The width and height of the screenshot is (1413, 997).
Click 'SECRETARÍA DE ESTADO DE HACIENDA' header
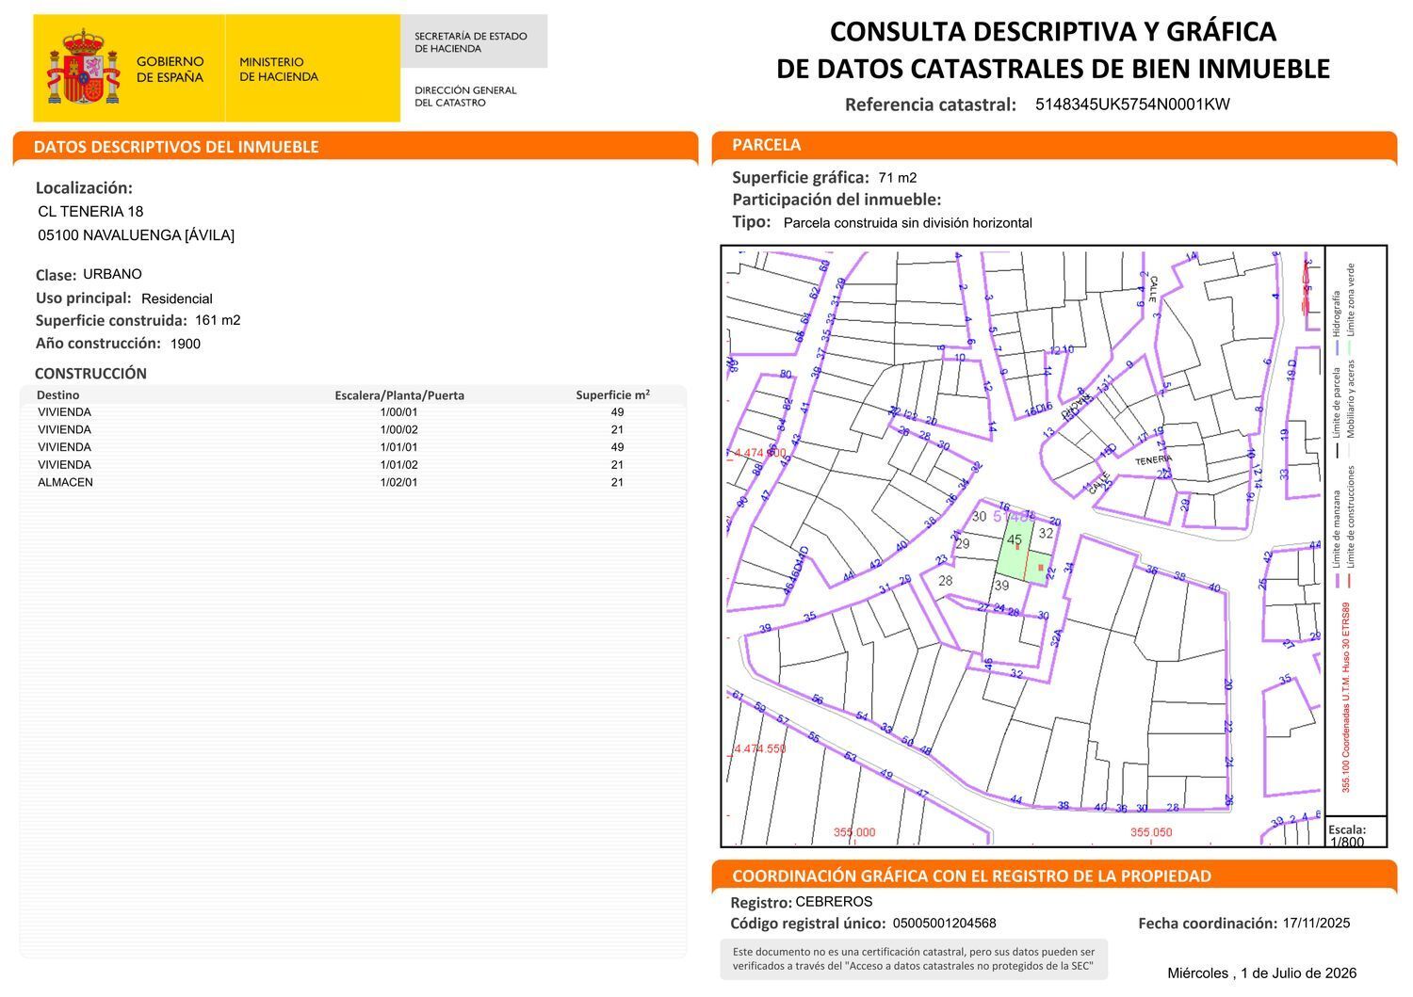coord(471,42)
